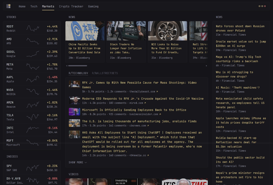This screenshot has height=185, width=273.
Task: Click the GOOGL sparkline chart
Action: [x=33, y=54]
